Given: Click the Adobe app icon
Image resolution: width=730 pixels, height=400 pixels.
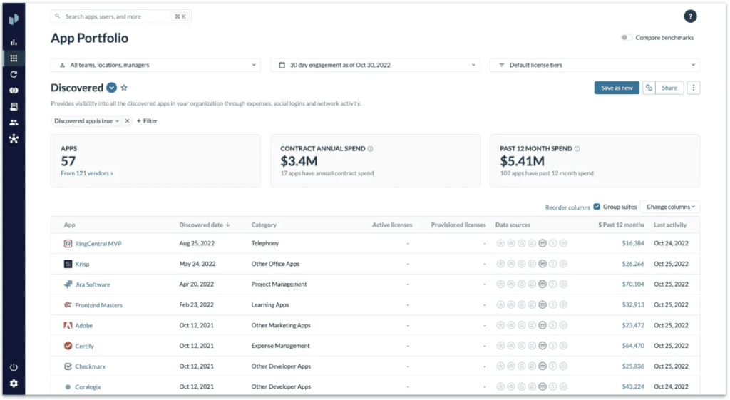Looking at the screenshot, I should coord(68,326).
